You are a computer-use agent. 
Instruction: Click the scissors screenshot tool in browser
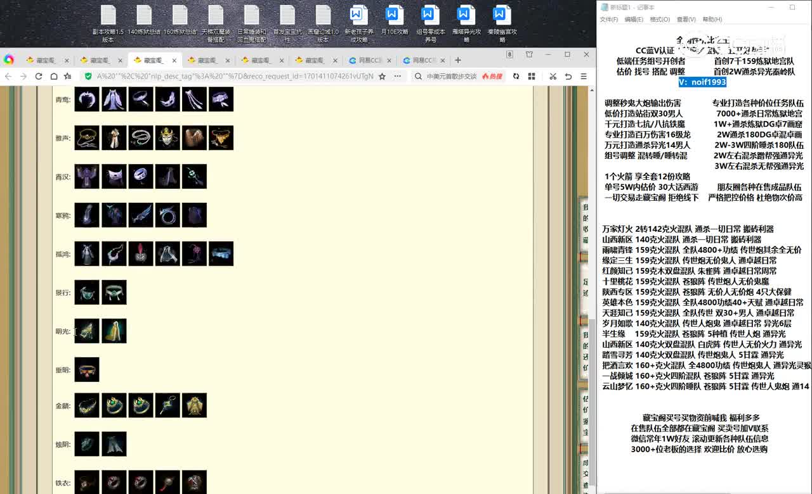click(553, 76)
